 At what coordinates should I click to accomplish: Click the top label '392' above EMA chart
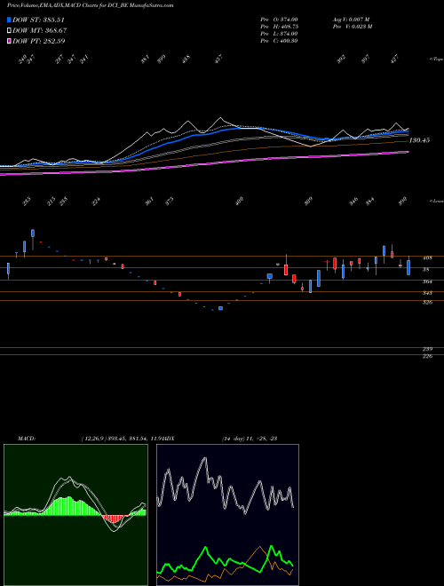click(x=341, y=59)
